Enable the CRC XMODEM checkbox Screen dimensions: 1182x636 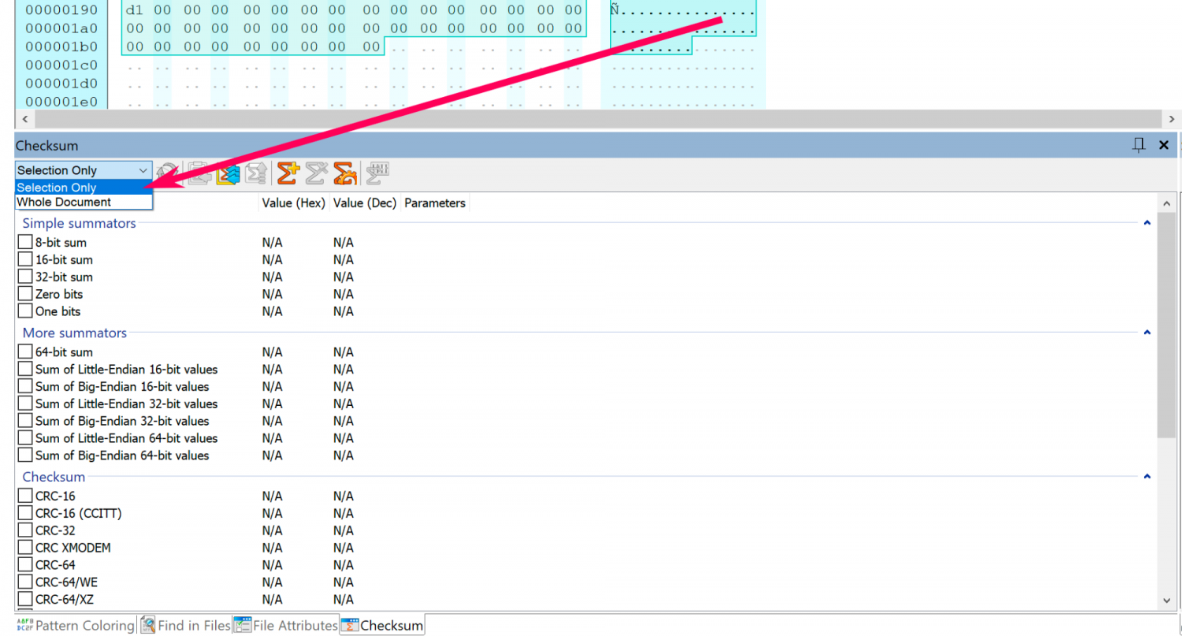tap(25, 547)
